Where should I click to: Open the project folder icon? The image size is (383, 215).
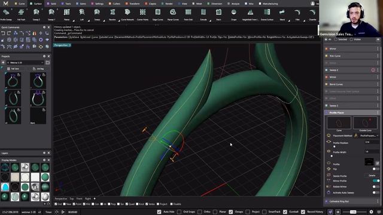[48, 63]
